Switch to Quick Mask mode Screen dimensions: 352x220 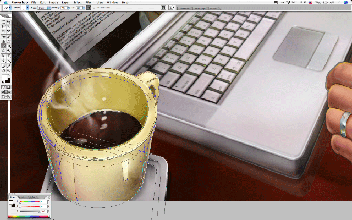[7, 87]
